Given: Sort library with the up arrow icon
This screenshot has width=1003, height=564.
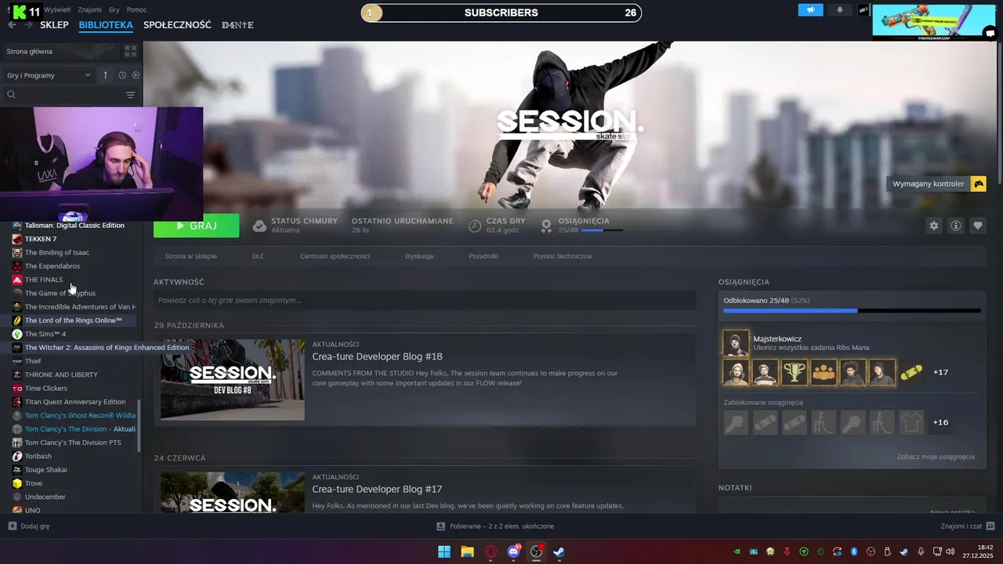Looking at the screenshot, I should pyautogui.click(x=106, y=75).
